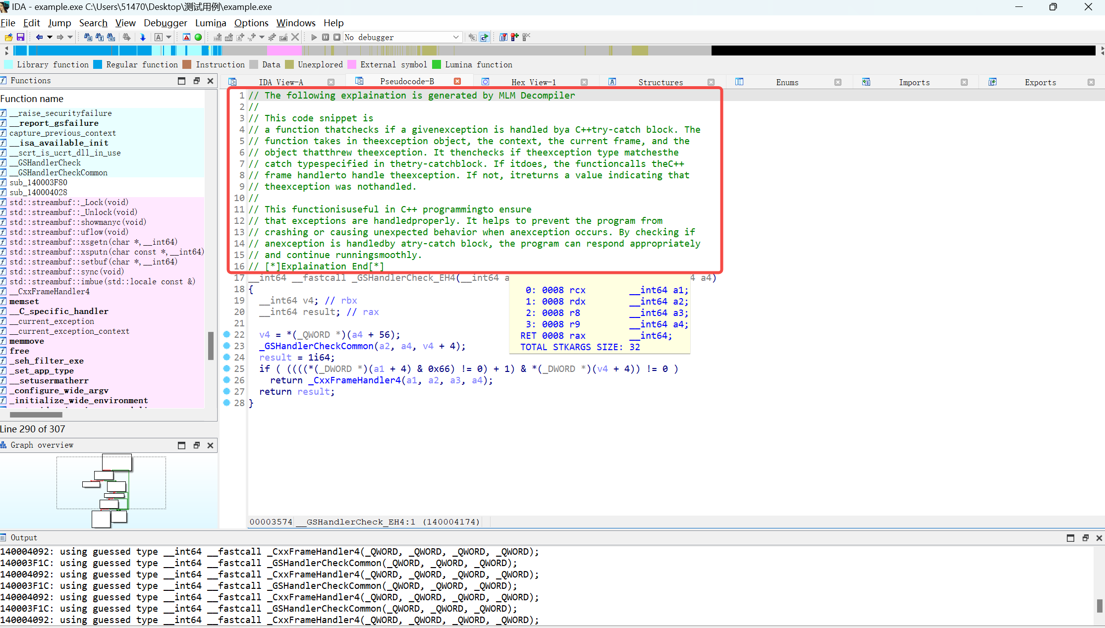This screenshot has width=1105, height=628.
Task: Select __GSHandlerCheckCommon in the function list
Action: (x=58, y=172)
